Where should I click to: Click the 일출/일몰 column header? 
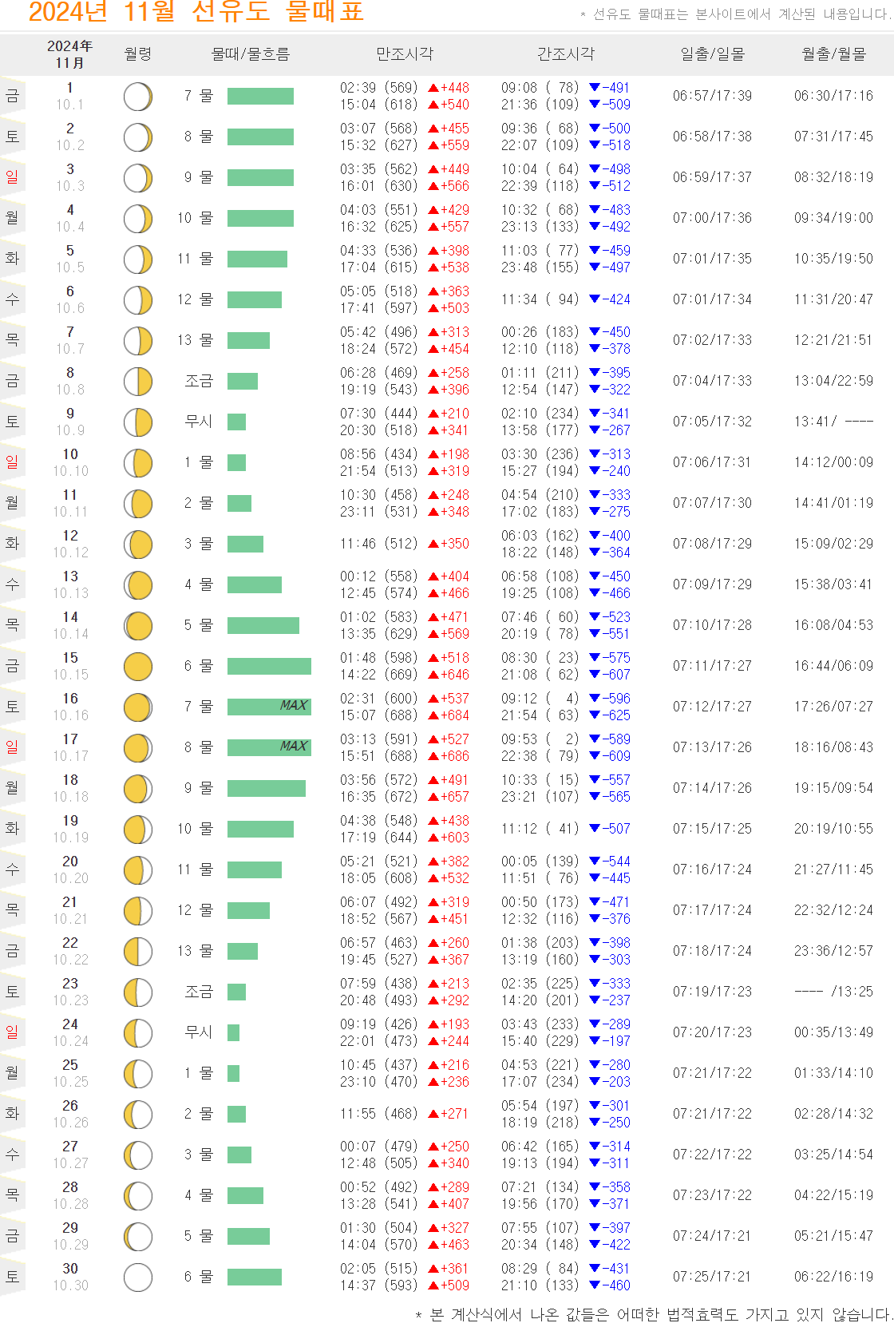712,54
